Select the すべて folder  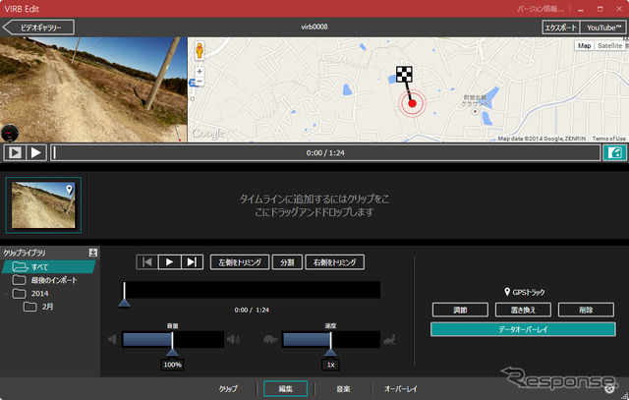click(x=48, y=266)
